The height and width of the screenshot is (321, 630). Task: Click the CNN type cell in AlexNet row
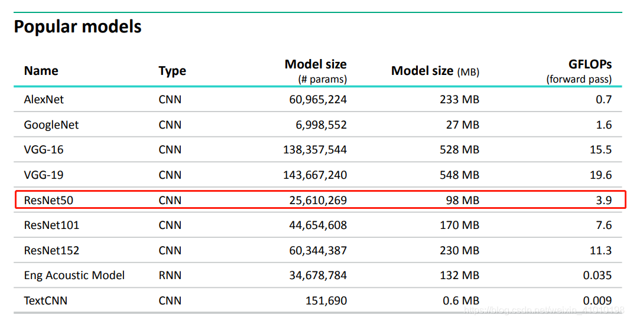[170, 99]
